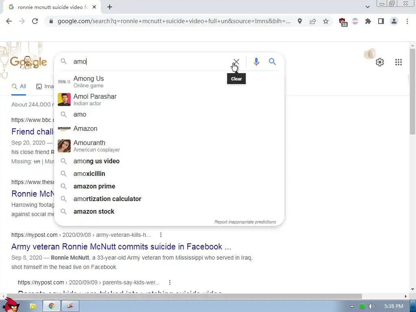
Task: Click the vertical page scrollbar
Action: click(412, 91)
